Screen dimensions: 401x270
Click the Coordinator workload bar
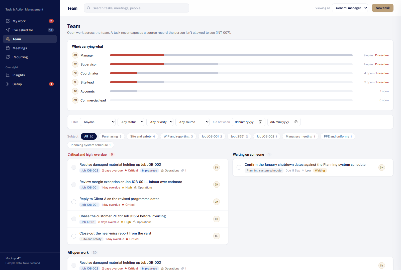[x=231, y=73]
